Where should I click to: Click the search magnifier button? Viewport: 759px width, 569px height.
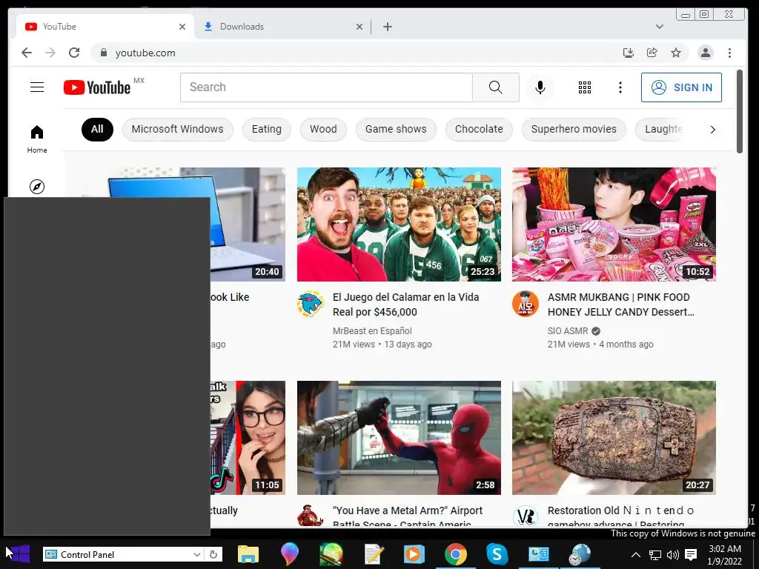[495, 87]
